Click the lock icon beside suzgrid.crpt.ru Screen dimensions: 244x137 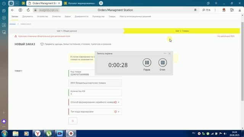point(35,10)
